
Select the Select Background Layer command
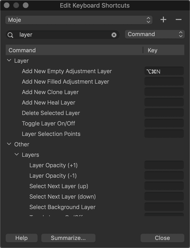click(x=62, y=207)
